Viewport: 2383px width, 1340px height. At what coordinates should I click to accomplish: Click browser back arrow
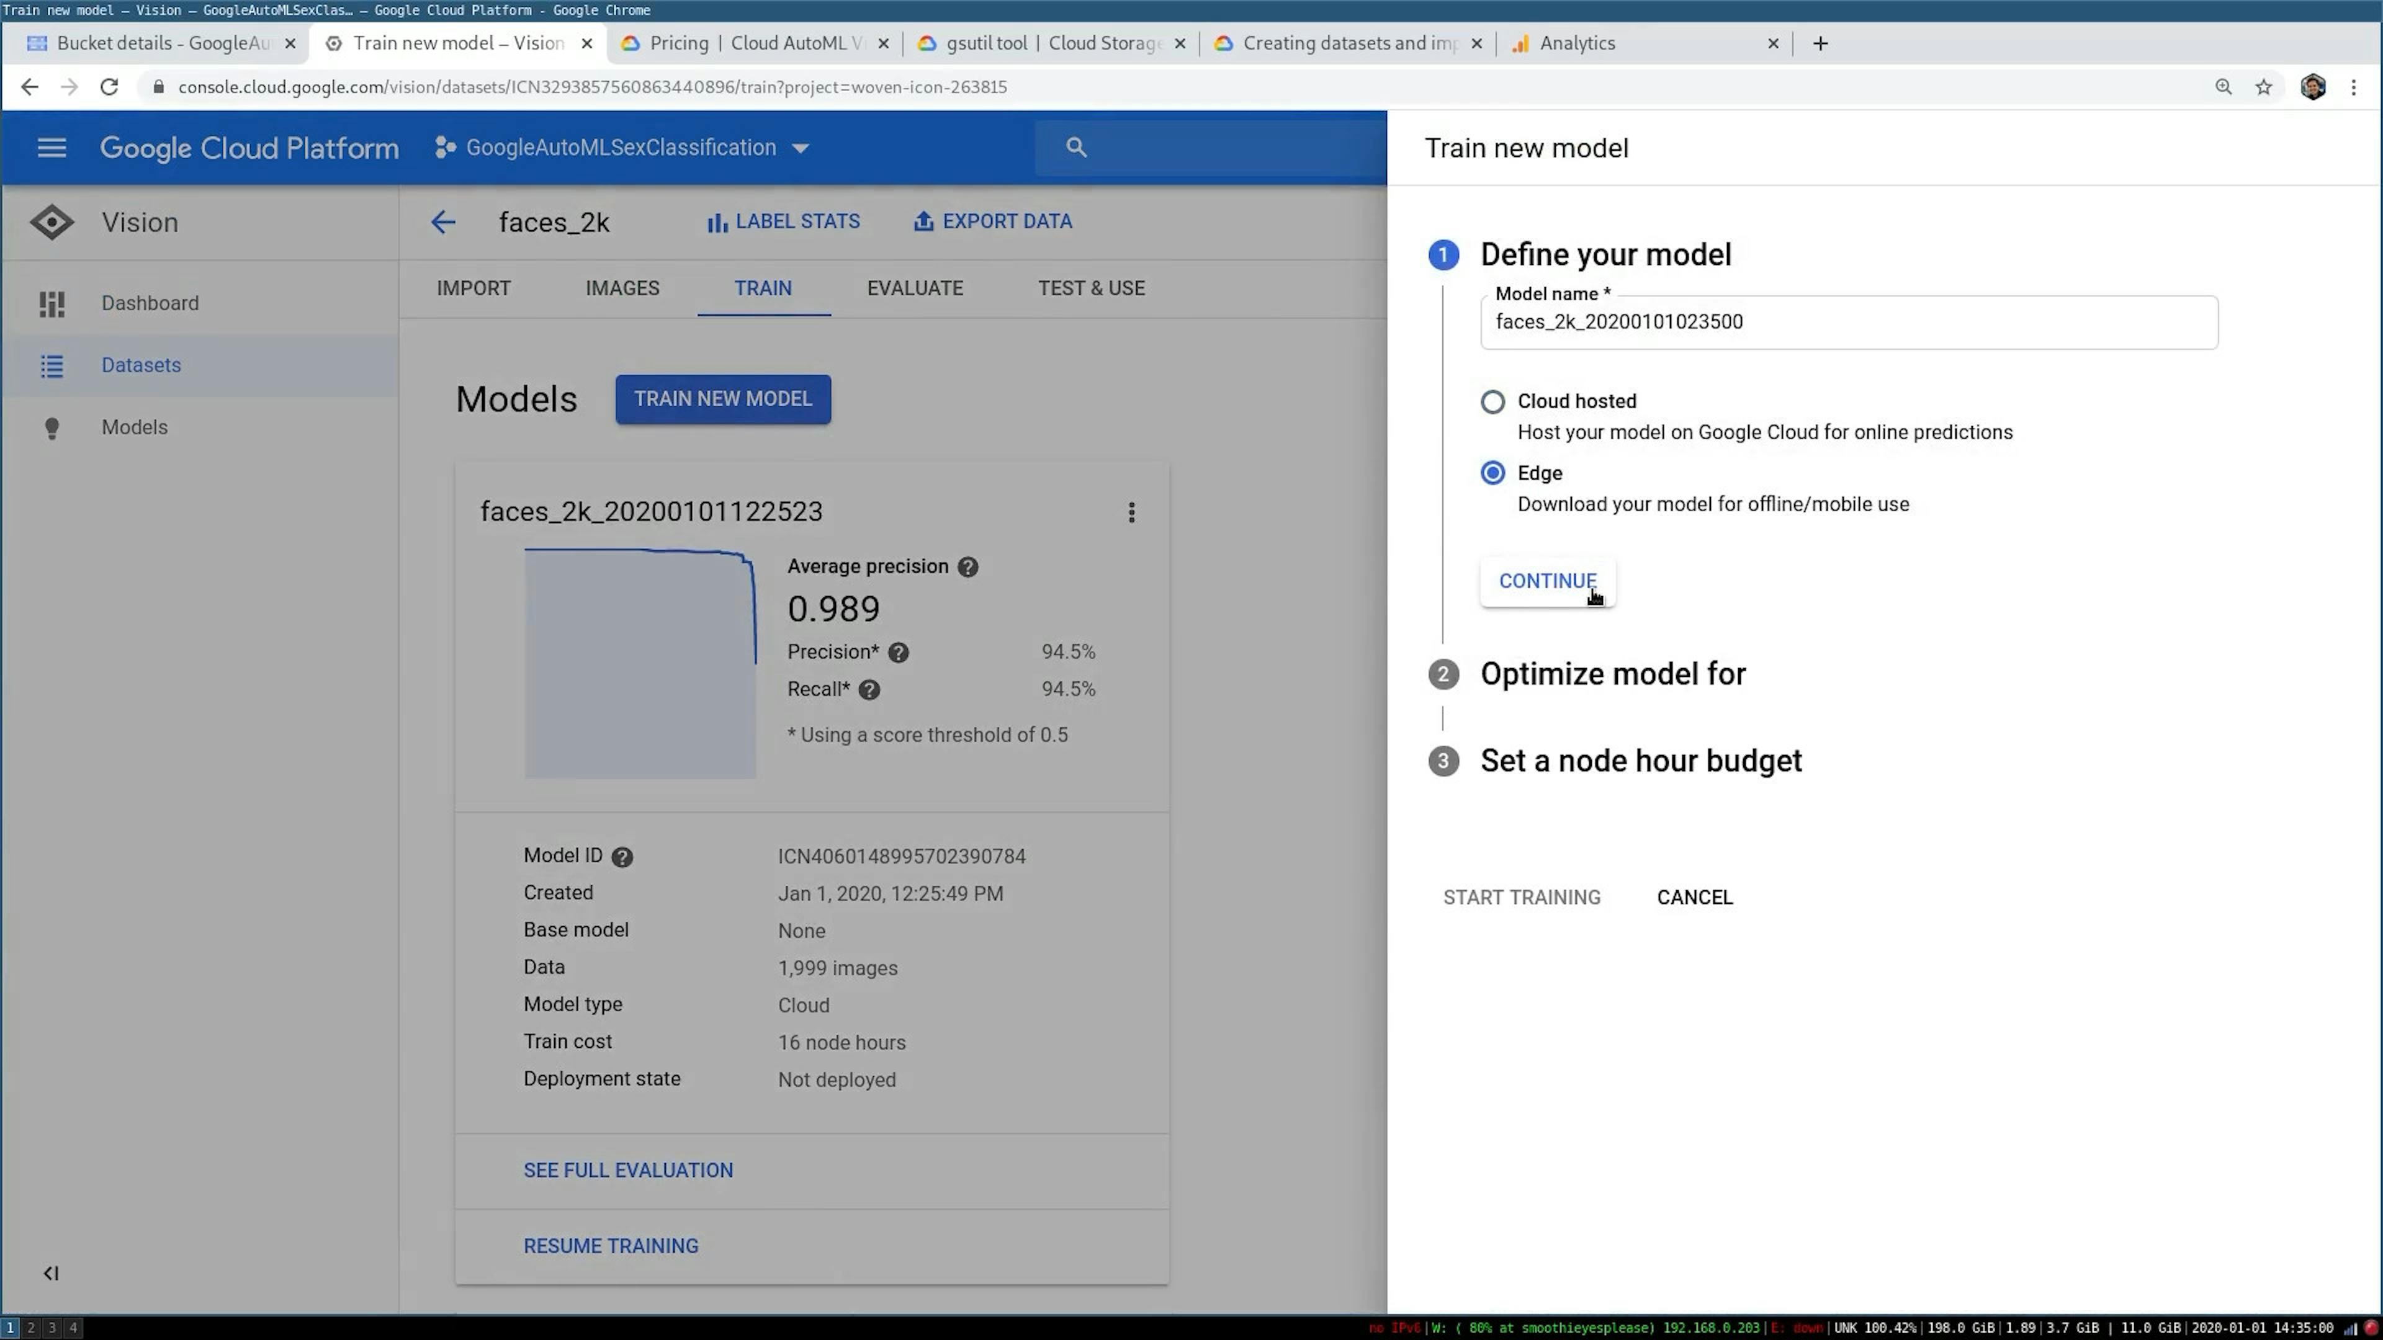[x=30, y=87]
